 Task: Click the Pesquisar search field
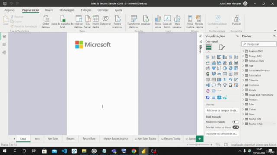point(259,44)
